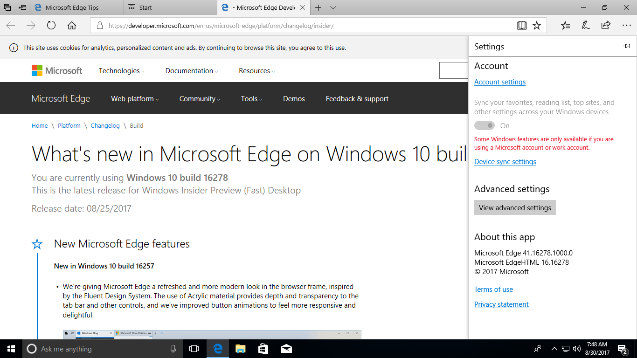The height and width of the screenshot is (358, 637).
Task: Go forward with the forward arrow
Action: (x=31, y=26)
